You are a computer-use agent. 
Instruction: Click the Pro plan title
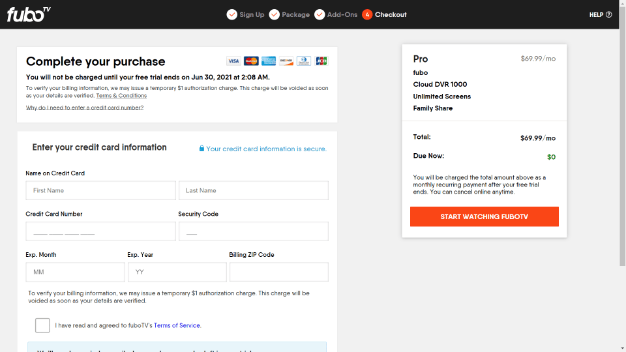tap(421, 59)
